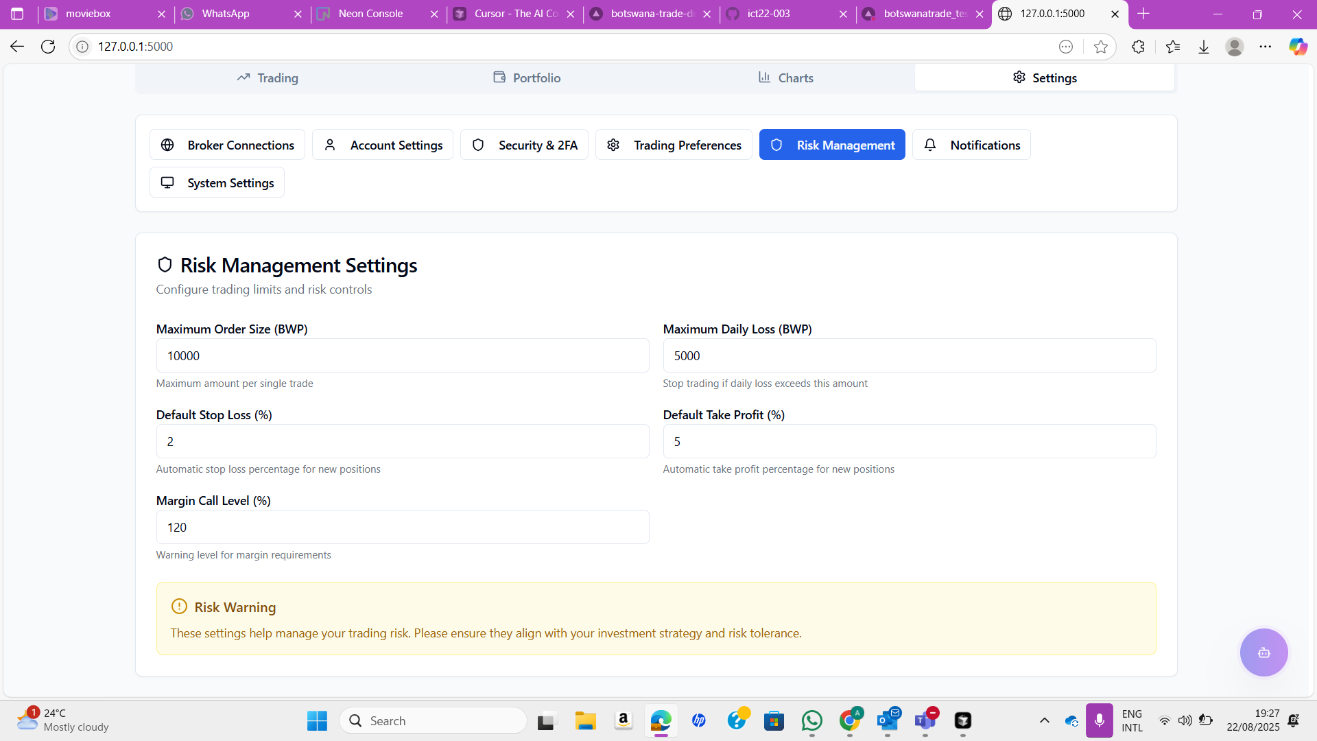View site information icon in address bar
The width and height of the screenshot is (1317, 741).
click(x=82, y=47)
